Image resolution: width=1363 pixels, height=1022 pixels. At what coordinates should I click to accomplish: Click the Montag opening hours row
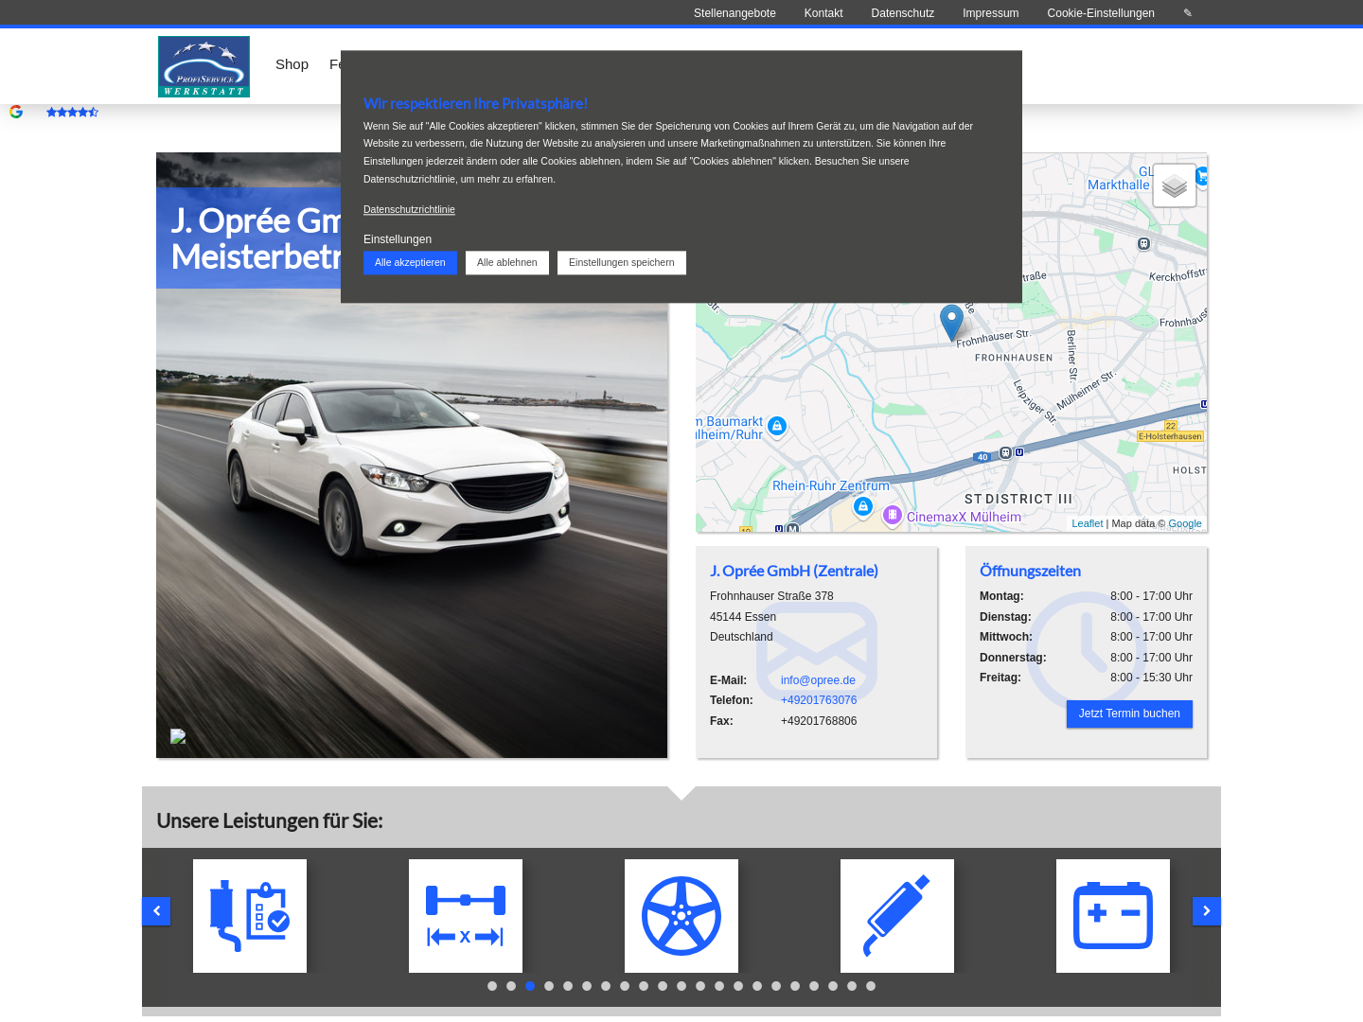(1086, 596)
